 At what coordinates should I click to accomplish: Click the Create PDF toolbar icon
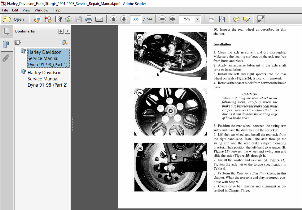point(48,19)
